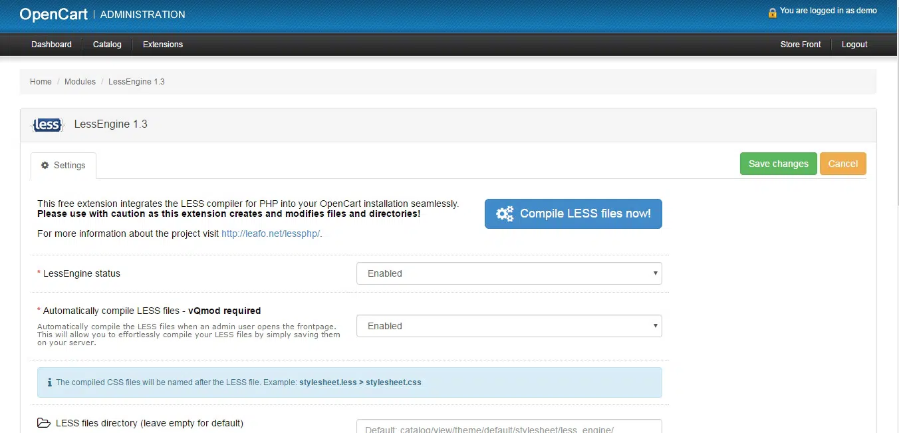Go to Store Front

(801, 45)
